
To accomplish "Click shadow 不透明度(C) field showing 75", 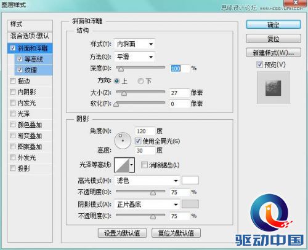I will [x=179, y=216].
